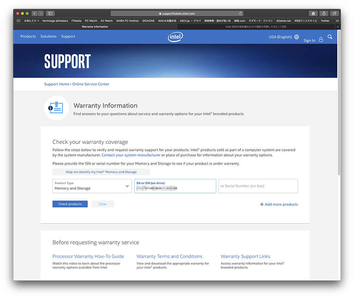Open the ギズモード・ジャパン bookmark

(x=261, y=21)
